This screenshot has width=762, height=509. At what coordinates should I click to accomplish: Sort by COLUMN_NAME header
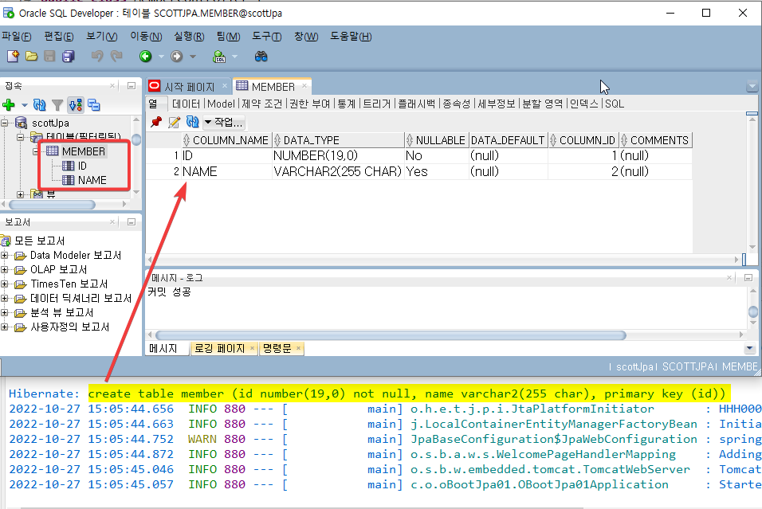tap(226, 140)
